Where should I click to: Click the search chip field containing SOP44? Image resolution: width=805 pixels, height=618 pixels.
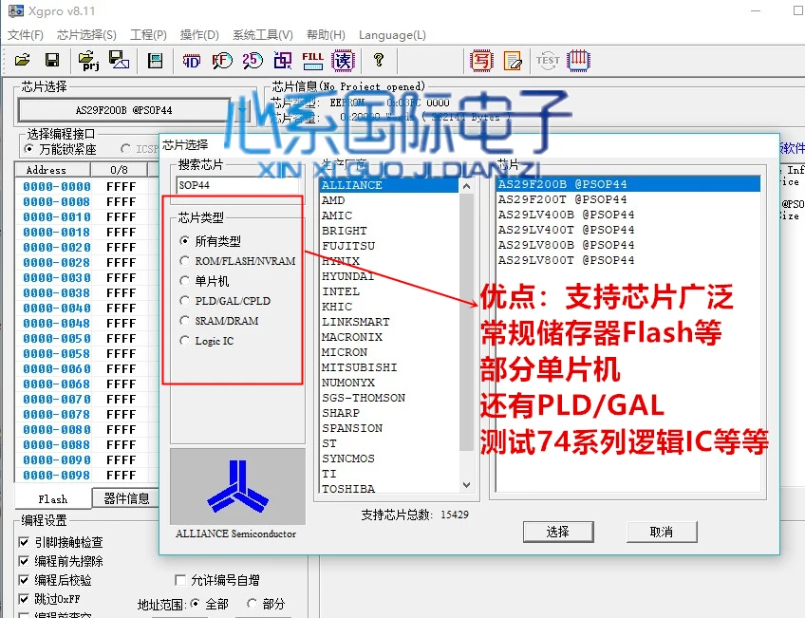pos(238,185)
